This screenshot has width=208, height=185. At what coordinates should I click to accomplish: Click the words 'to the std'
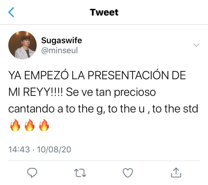tap(175, 109)
